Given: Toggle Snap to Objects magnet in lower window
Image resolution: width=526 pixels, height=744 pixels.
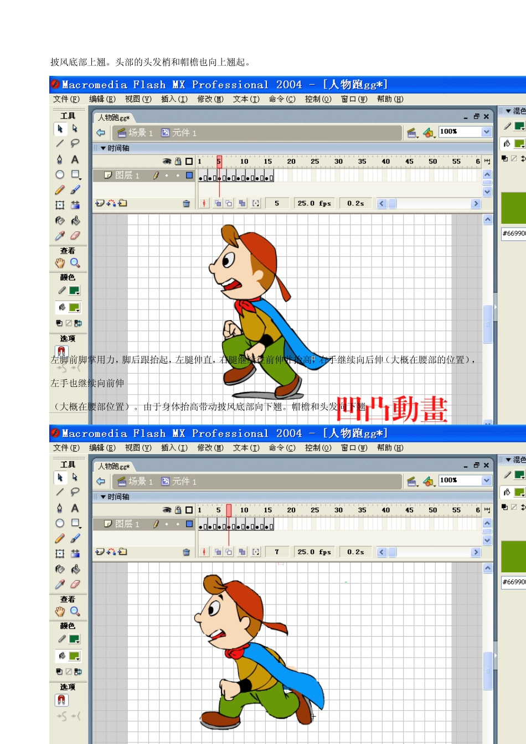Looking at the screenshot, I should 61,700.
